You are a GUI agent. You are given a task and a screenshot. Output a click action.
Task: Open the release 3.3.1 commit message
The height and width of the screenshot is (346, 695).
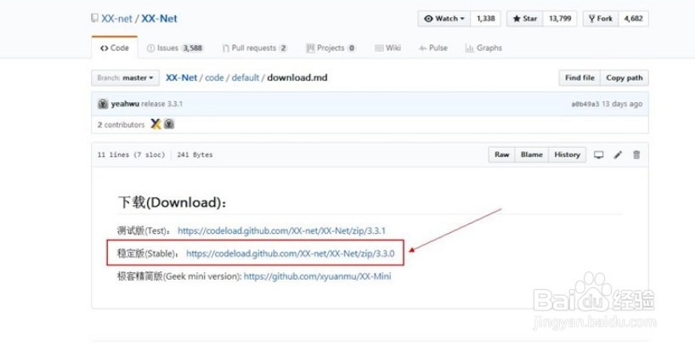(x=161, y=104)
